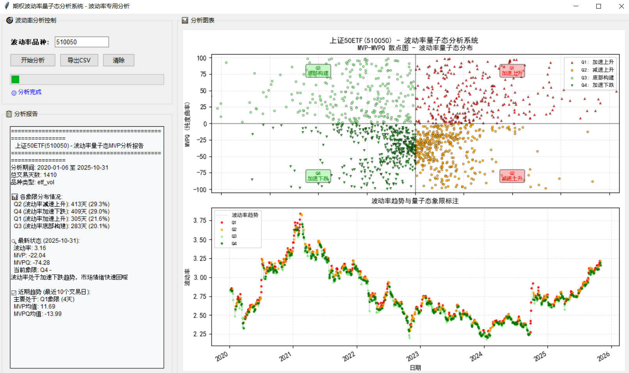629x373 pixels.
Task: Click the Q2 减速上升 red label box in scatter plot
Action: tap(512, 176)
